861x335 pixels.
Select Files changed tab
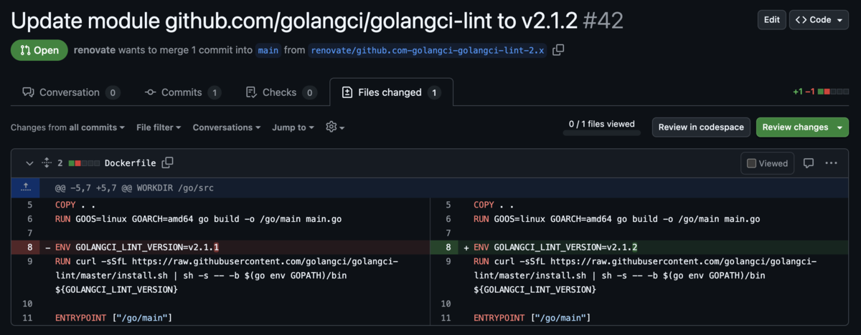[391, 92]
